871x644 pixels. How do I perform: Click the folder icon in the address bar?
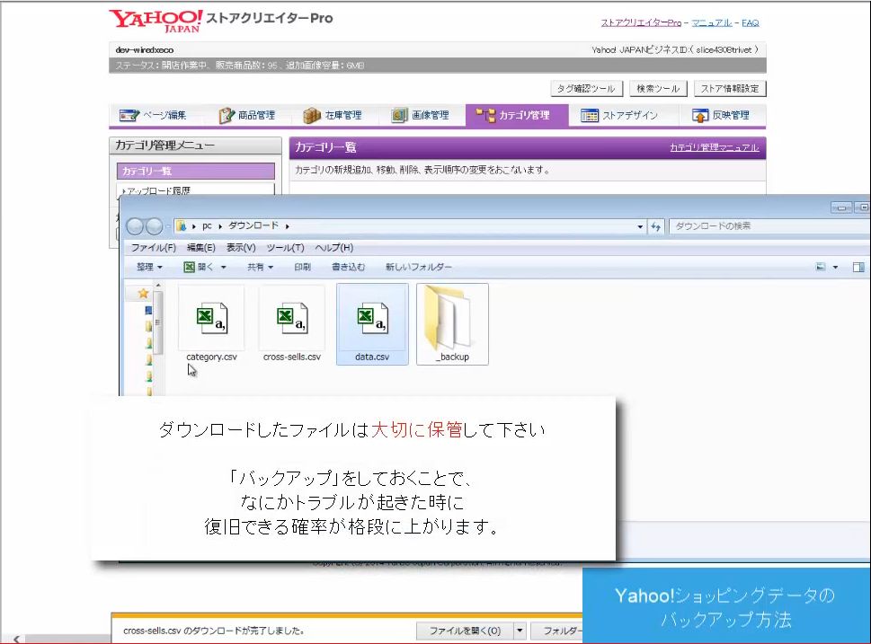pyautogui.click(x=181, y=226)
